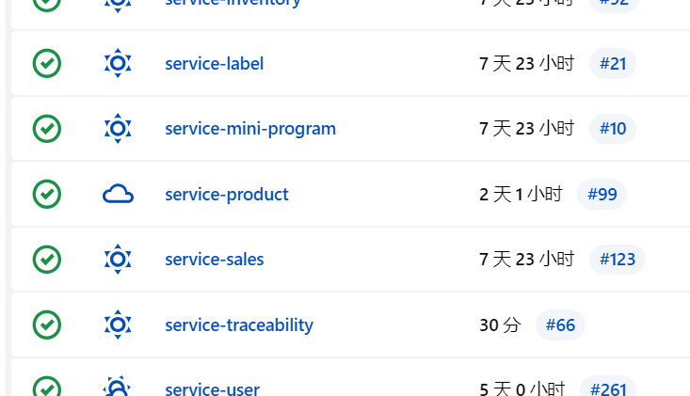The height and width of the screenshot is (396, 690).
Task: Click service-mini-program's green check status icon
Action: (x=47, y=128)
